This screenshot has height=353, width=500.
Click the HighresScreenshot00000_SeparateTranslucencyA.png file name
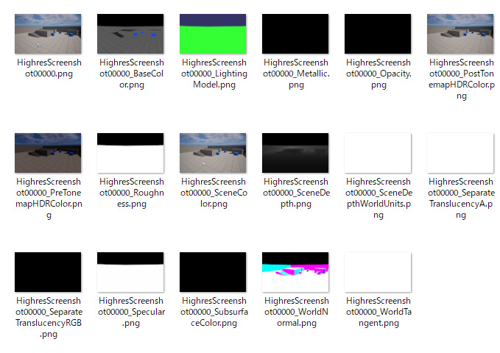point(461,198)
